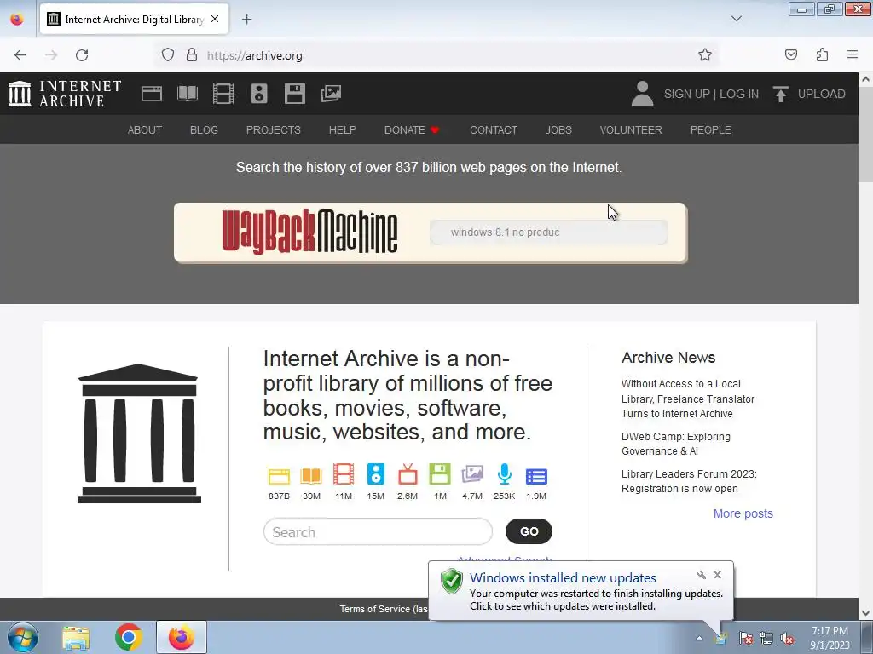This screenshot has width=873, height=654.
Task: Close the Internet Archive tab
Action: coord(215,19)
